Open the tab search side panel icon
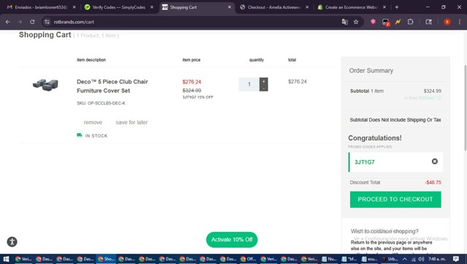Image resolution: width=467 pixels, height=264 pixels. pos(428,22)
